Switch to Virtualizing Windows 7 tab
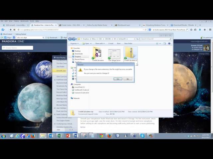 click(x=155, y=25)
